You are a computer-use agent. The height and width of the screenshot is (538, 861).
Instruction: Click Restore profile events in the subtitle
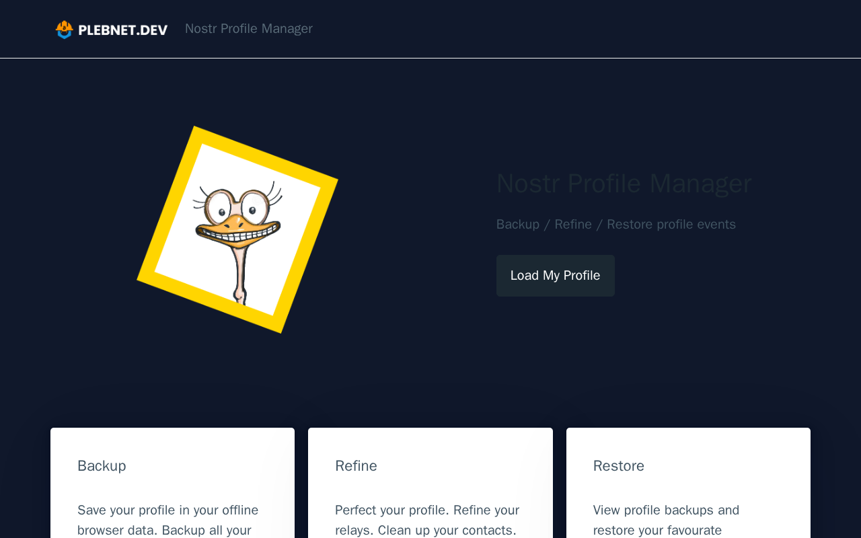[671, 225]
